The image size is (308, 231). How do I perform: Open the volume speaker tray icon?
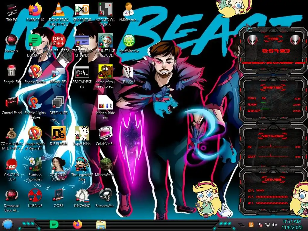tap(275, 224)
